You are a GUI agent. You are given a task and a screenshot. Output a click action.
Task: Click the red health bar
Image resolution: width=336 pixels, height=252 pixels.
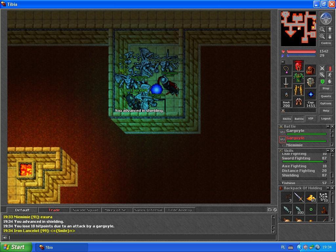click(301, 52)
